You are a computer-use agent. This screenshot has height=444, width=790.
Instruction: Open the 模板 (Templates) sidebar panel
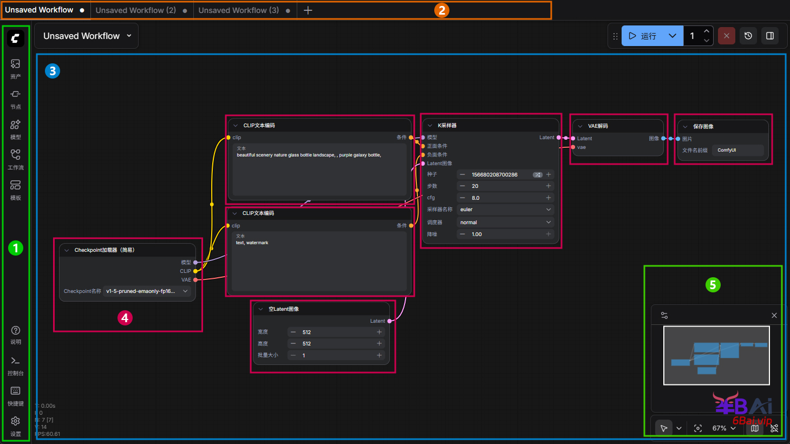click(15, 190)
